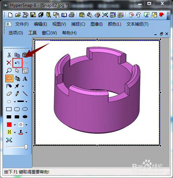Open dropdown arrow beside highlighter H
This screenshot has width=173, height=178.
point(15,132)
